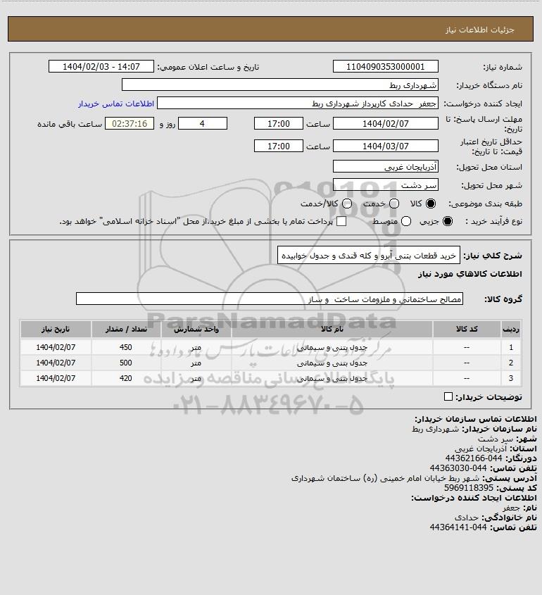This screenshot has width=542, height=595.
Task: Click the fax number 44362166-044
Action: click(473, 458)
